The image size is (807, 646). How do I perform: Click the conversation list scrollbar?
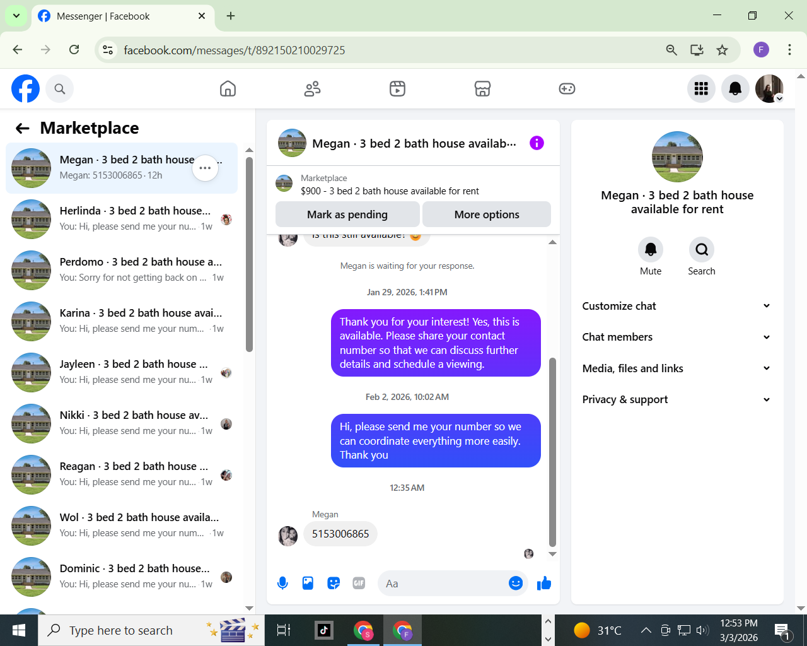249,254
